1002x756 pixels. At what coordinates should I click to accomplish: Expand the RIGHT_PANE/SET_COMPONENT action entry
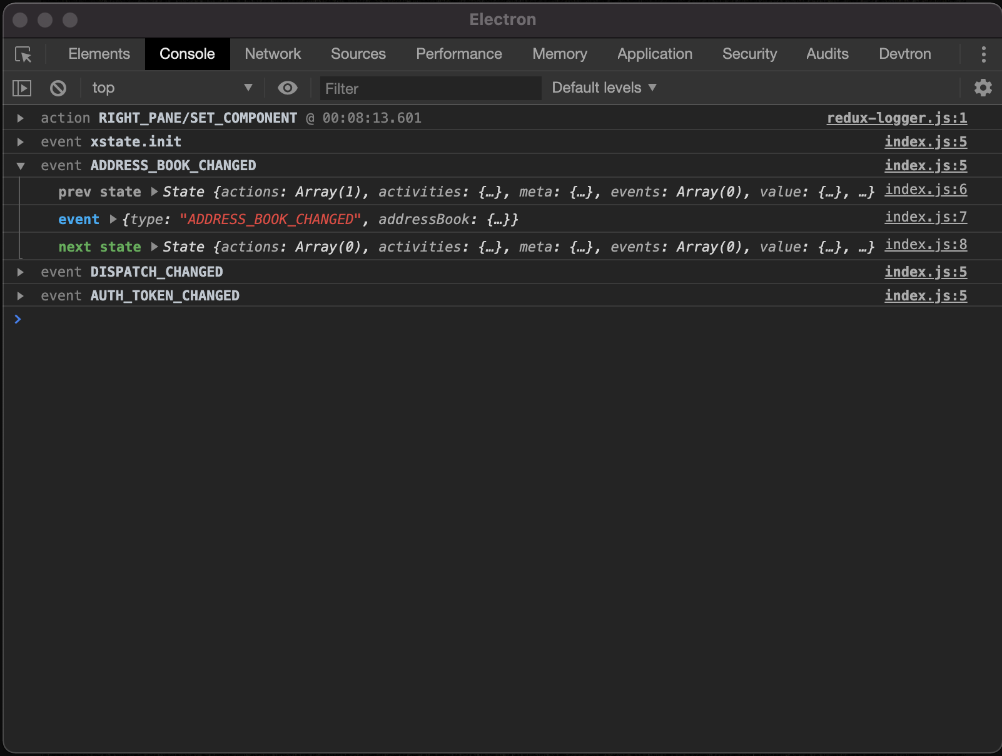pyautogui.click(x=21, y=118)
